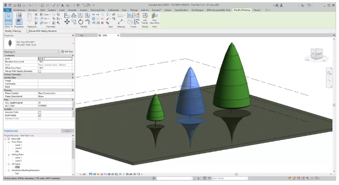Select the Move tool in Modify panel
The height and width of the screenshot is (185, 339).
coord(67,22)
